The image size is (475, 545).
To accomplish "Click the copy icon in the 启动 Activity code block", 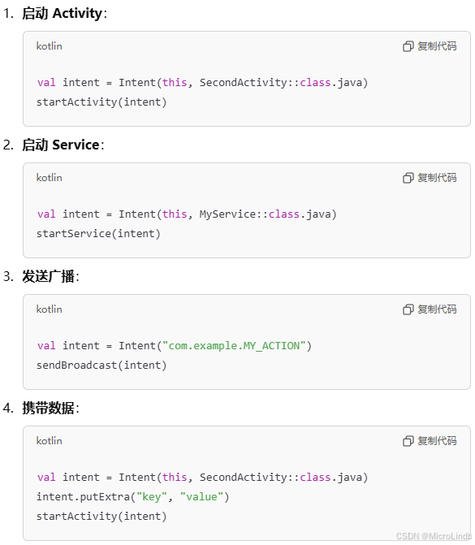I will click(408, 46).
